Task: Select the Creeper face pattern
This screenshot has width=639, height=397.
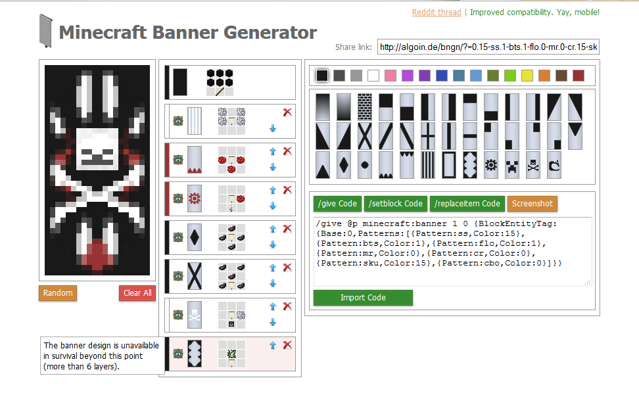Action: pyautogui.click(x=513, y=165)
